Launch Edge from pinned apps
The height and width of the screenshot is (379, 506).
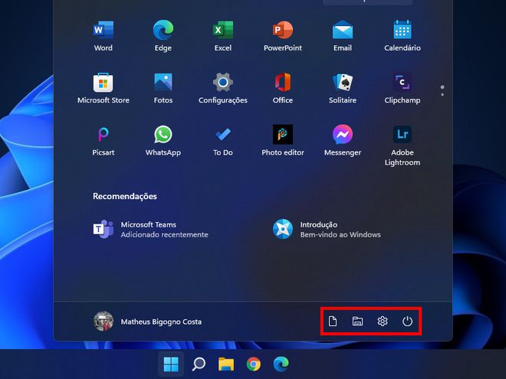[x=163, y=35]
